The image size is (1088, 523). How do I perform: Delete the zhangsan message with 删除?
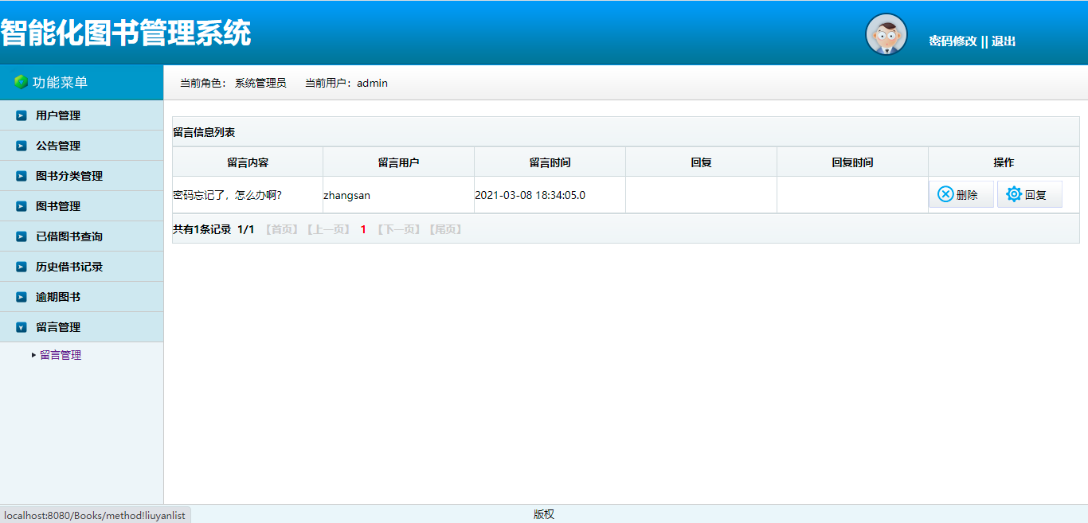961,194
